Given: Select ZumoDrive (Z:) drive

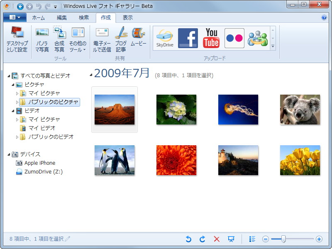Looking at the screenshot, I should (x=39, y=171).
